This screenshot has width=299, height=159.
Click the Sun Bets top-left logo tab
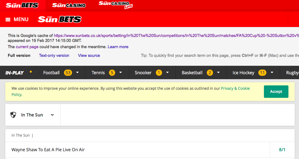[x=22, y=5]
